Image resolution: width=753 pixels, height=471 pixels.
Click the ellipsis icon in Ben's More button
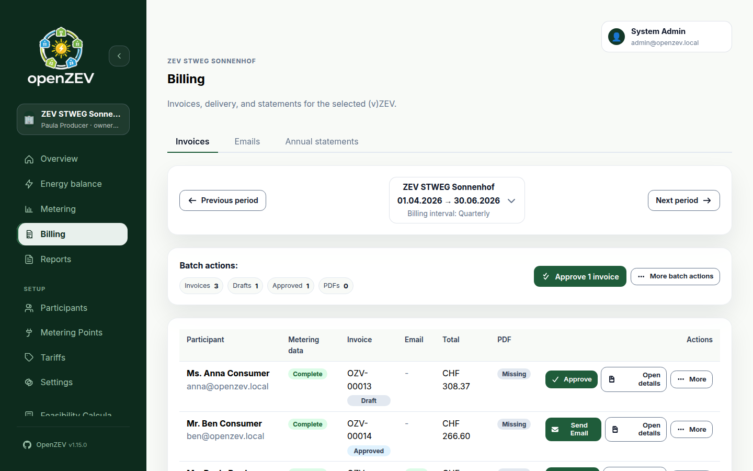[681, 430]
